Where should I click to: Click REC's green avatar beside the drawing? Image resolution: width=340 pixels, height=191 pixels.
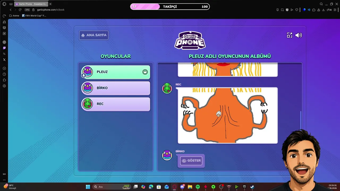point(167,88)
